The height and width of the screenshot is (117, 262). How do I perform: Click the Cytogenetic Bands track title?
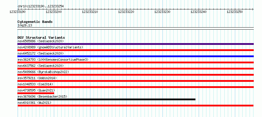35,22
